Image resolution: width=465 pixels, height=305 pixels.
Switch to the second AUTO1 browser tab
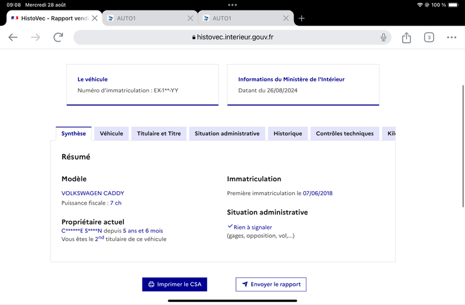tap(245, 19)
